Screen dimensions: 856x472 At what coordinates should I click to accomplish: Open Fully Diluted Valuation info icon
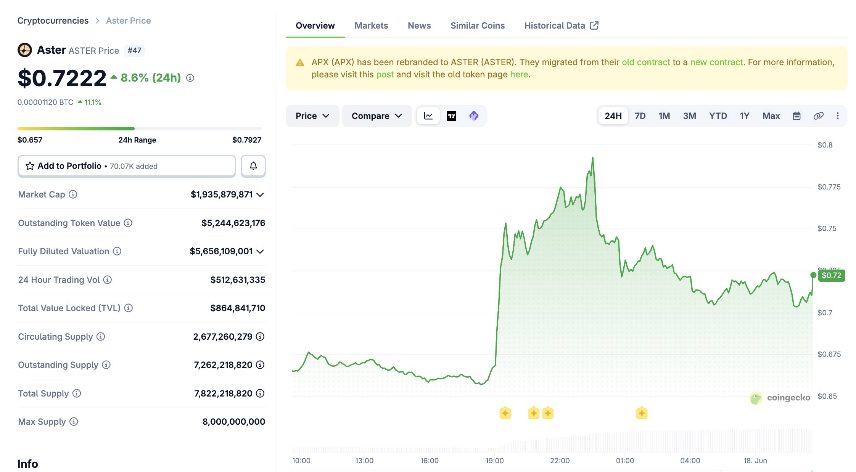[117, 251]
